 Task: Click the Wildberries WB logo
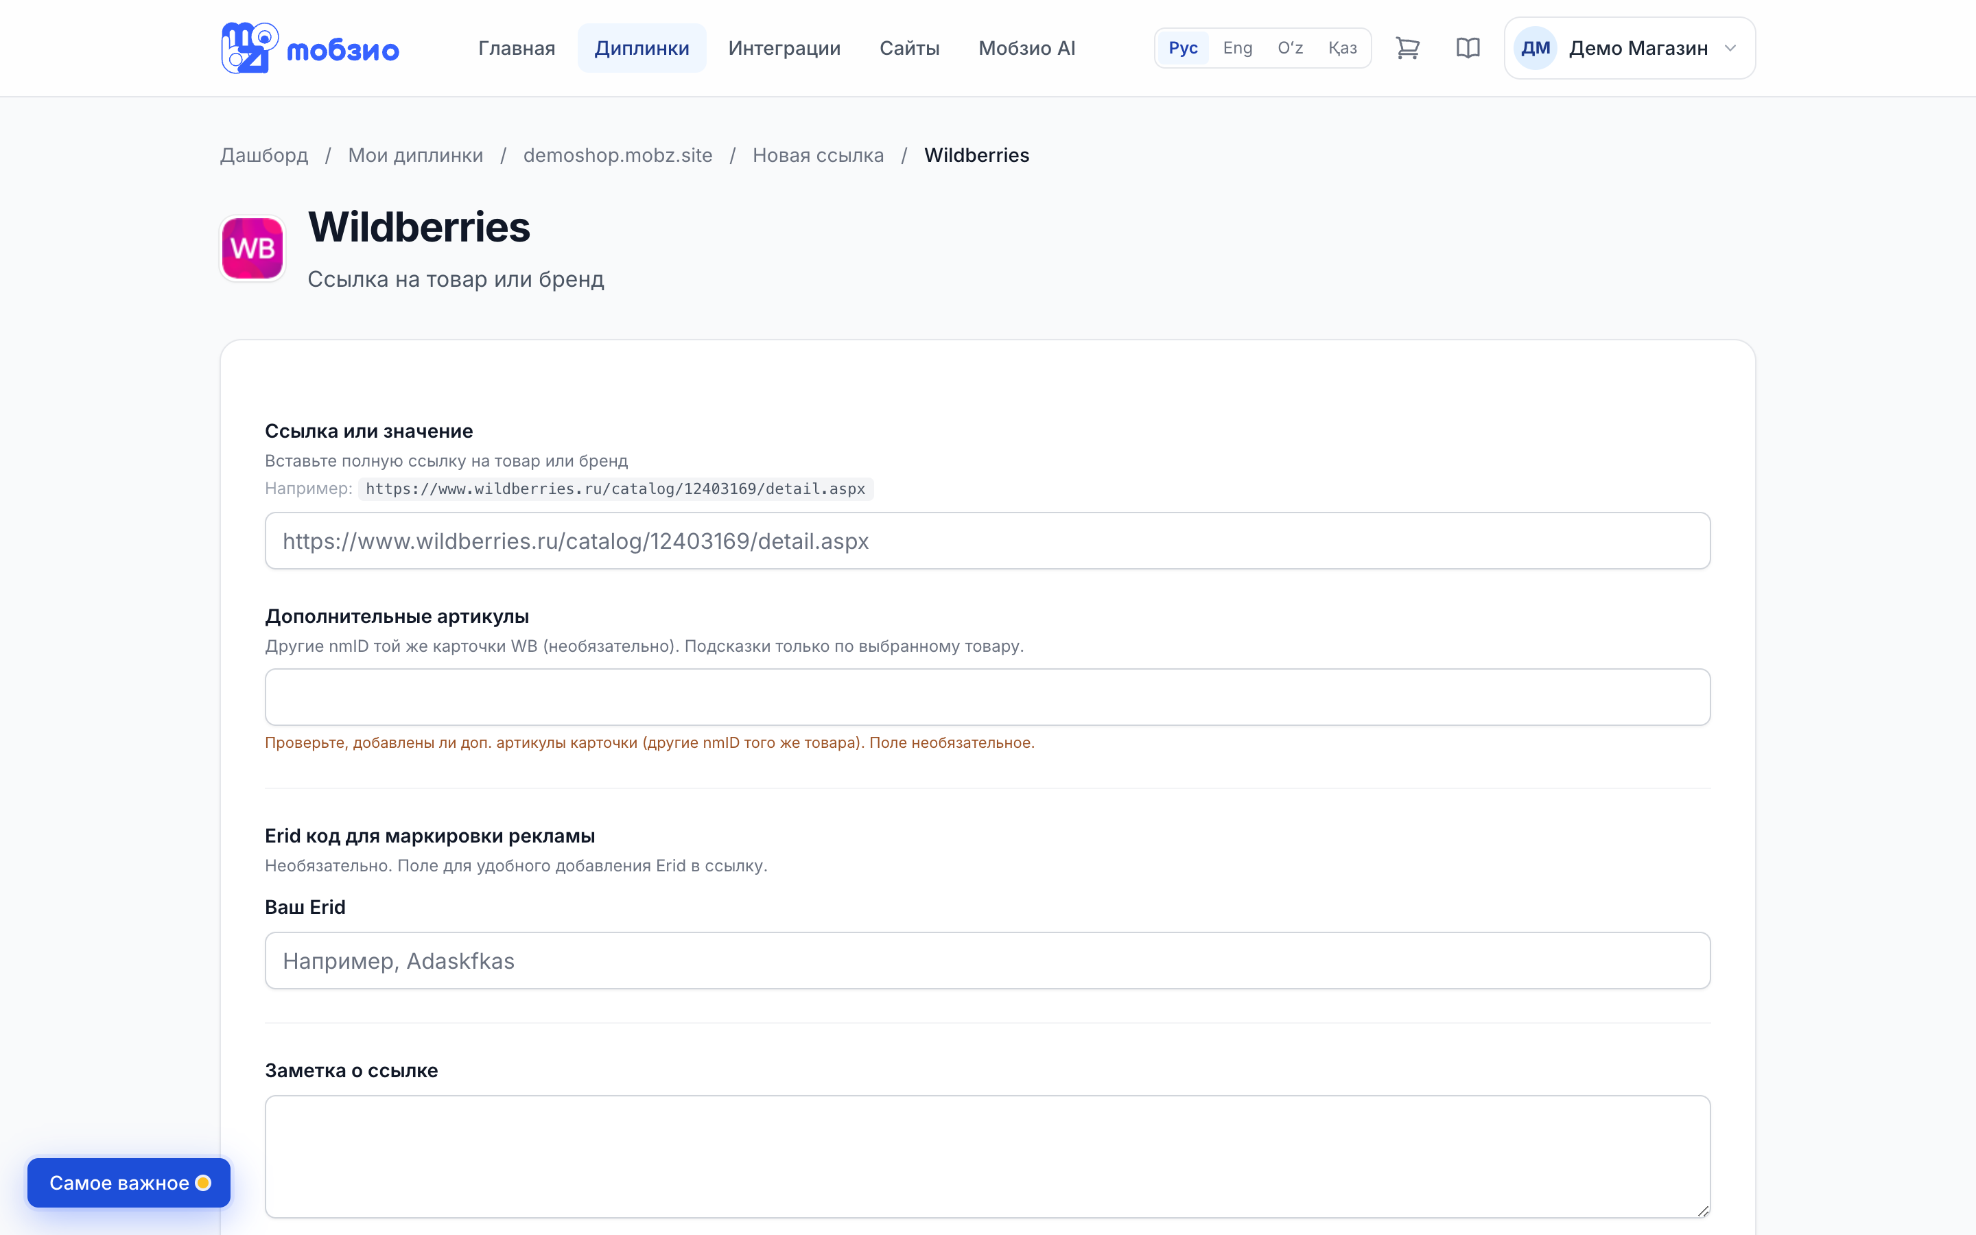tap(252, 248)
